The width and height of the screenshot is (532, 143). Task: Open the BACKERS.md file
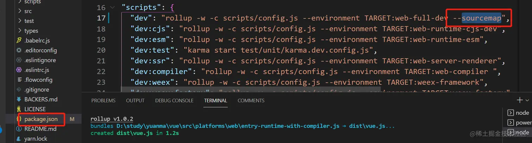41,99
